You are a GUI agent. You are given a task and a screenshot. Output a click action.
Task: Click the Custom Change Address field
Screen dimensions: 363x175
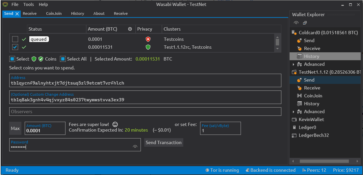(x=145, y=97)
